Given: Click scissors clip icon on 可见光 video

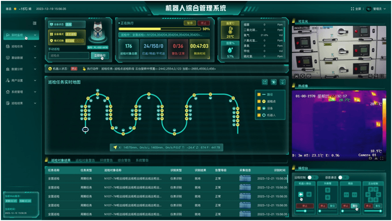Looking at the screenshot, I should click(296, 76).
